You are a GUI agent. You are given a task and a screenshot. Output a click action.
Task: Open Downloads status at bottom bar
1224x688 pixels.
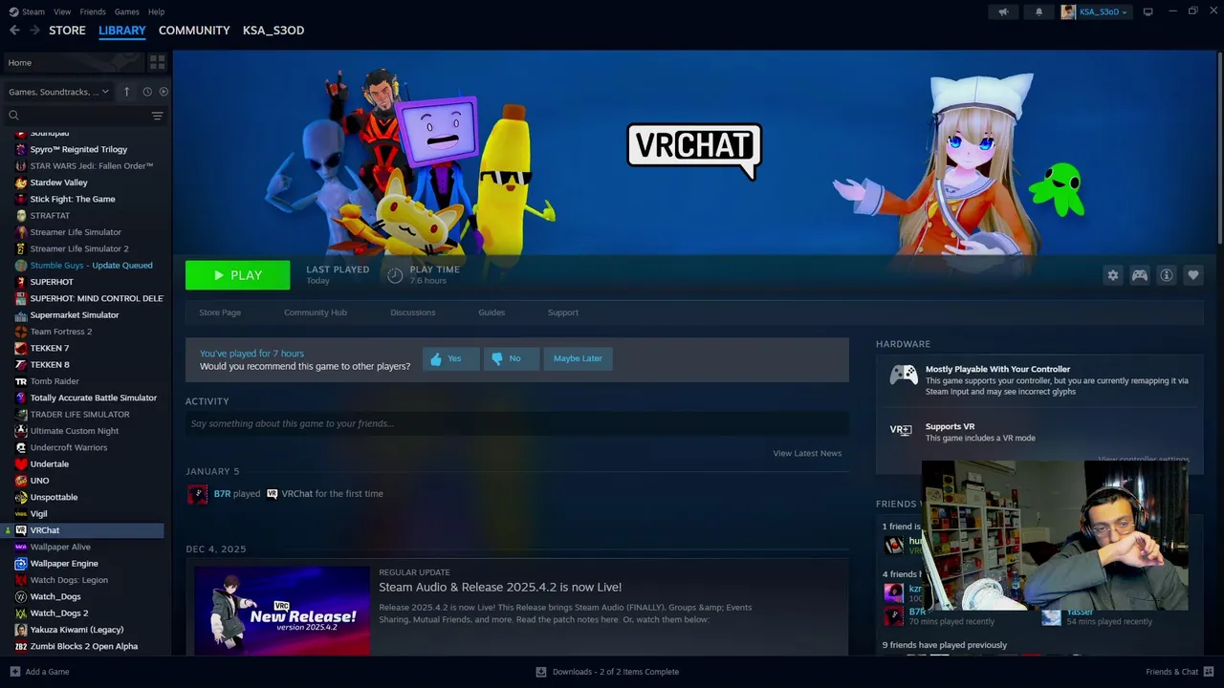(607, 672)
